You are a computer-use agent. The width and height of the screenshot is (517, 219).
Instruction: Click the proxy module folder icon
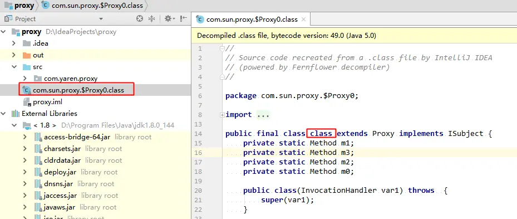tap(15, 32)
